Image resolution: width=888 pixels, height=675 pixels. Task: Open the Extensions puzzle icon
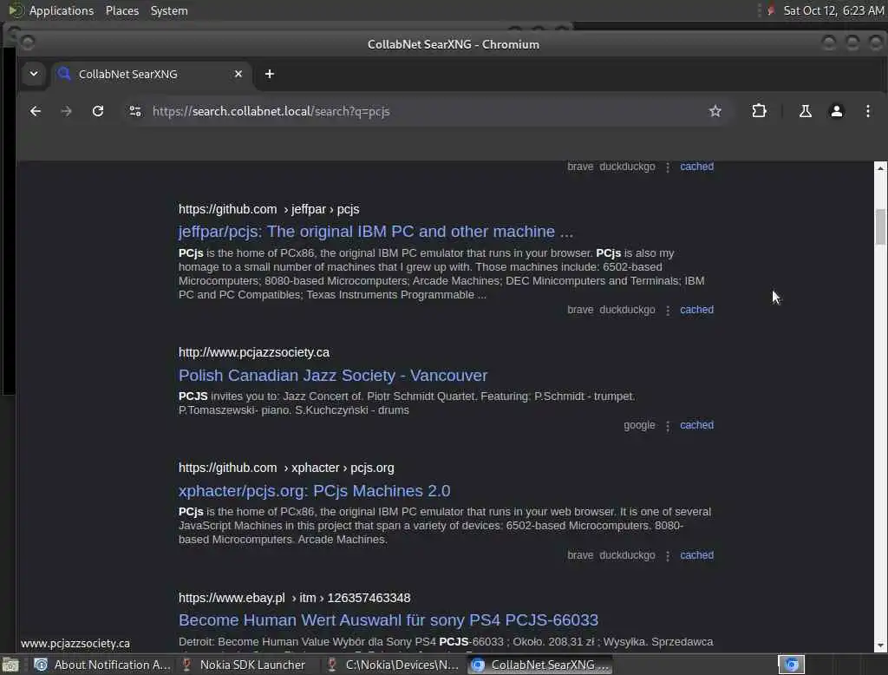(x=759, y=111)
